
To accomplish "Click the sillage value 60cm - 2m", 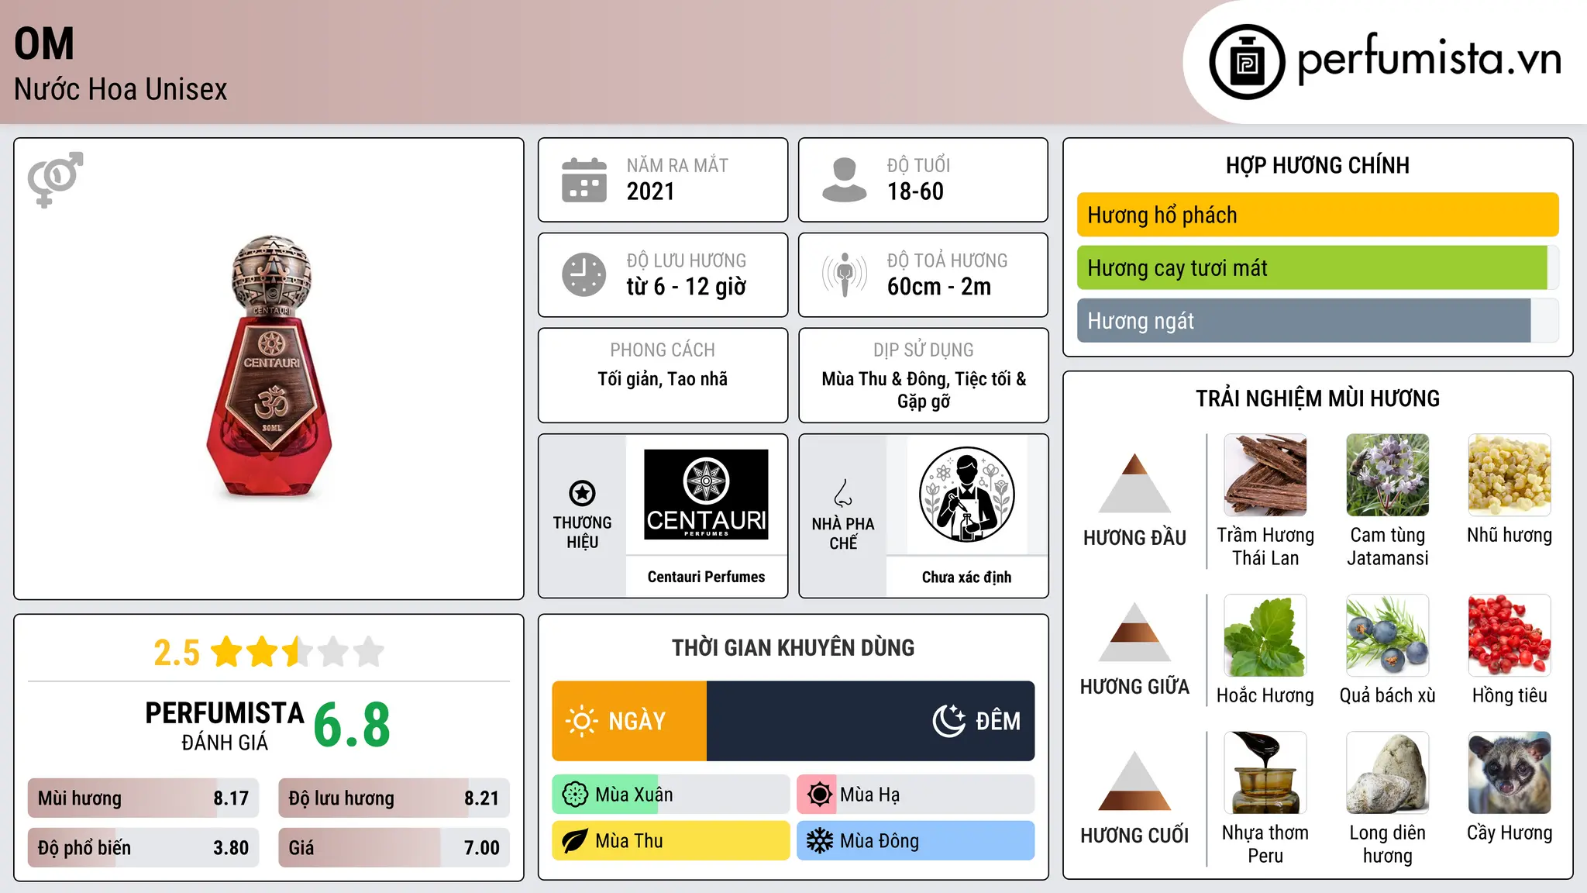I will click(x=939, y=287).
